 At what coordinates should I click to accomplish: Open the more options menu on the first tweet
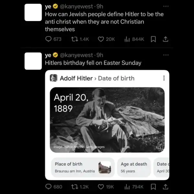166,6
